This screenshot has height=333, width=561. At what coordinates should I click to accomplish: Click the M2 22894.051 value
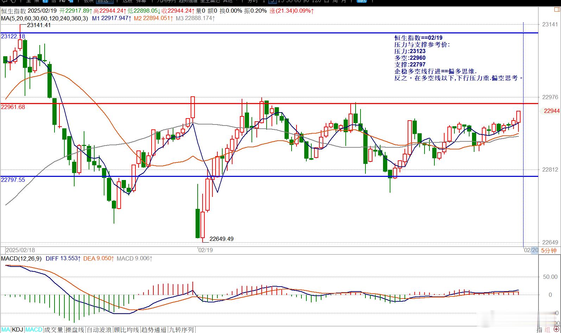[x=154, y=18]
